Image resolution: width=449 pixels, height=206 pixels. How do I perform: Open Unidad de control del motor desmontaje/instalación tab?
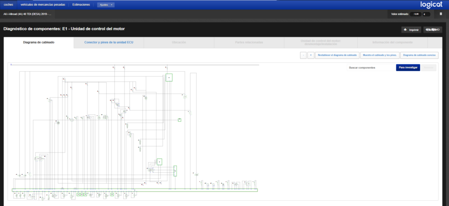coord(321,43)
